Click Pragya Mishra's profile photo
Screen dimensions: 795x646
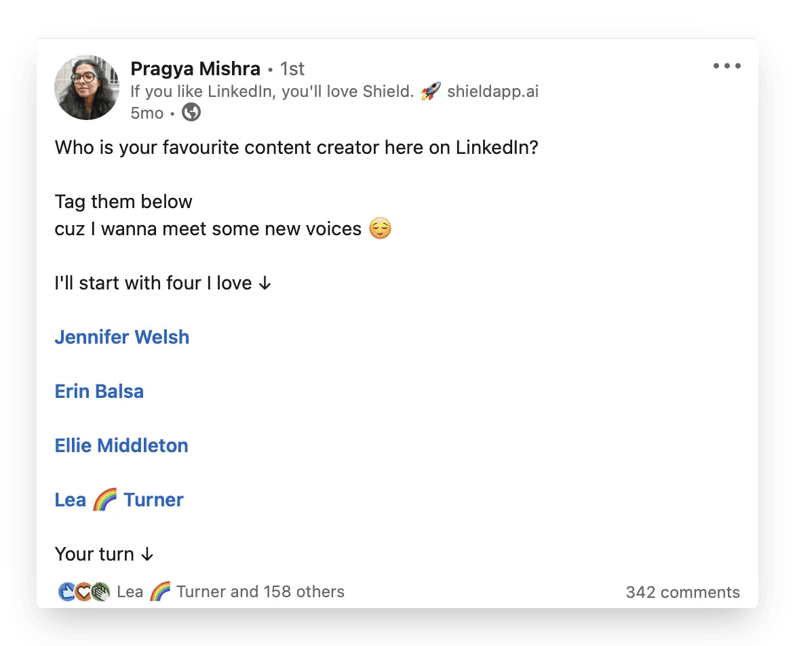(87, 87)
